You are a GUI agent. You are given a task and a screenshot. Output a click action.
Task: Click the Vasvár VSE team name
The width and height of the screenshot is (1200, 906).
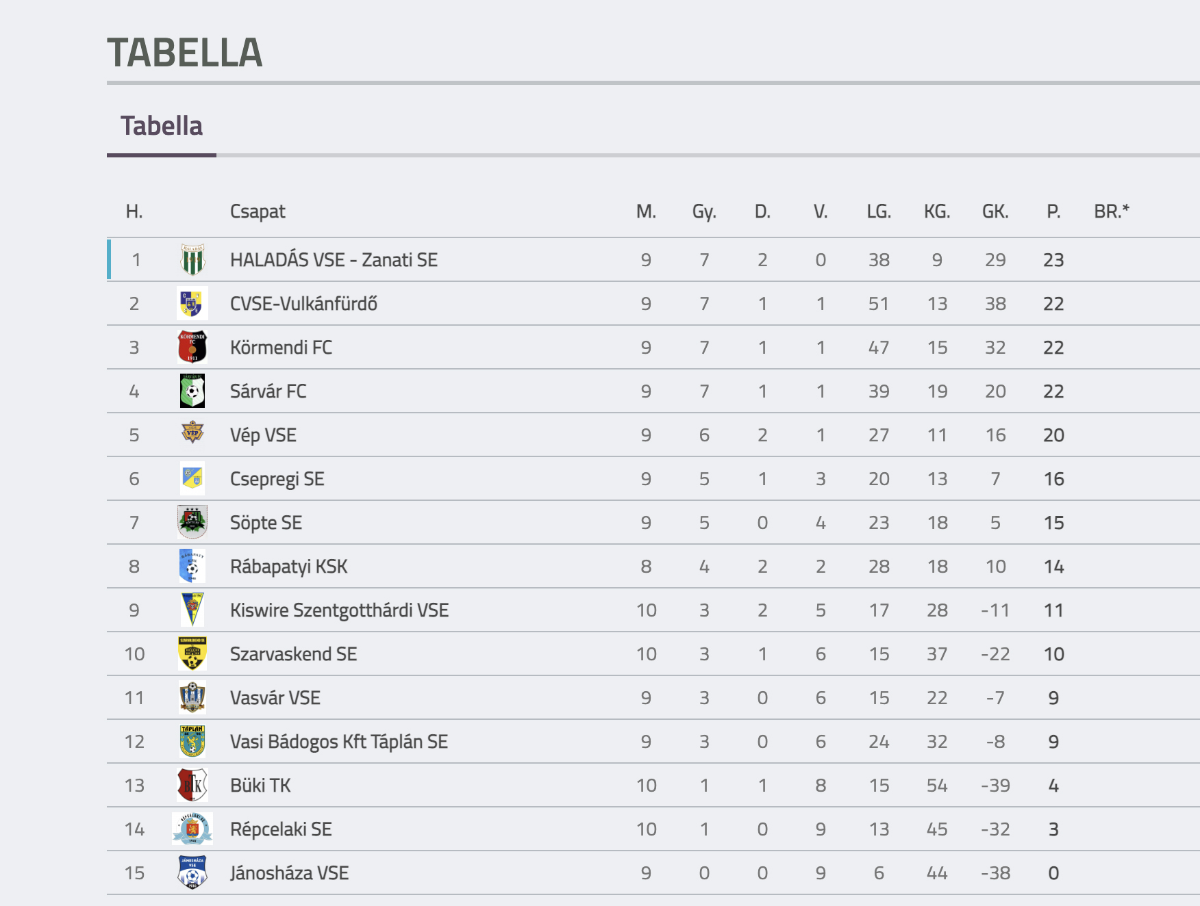tap(275, 698)
